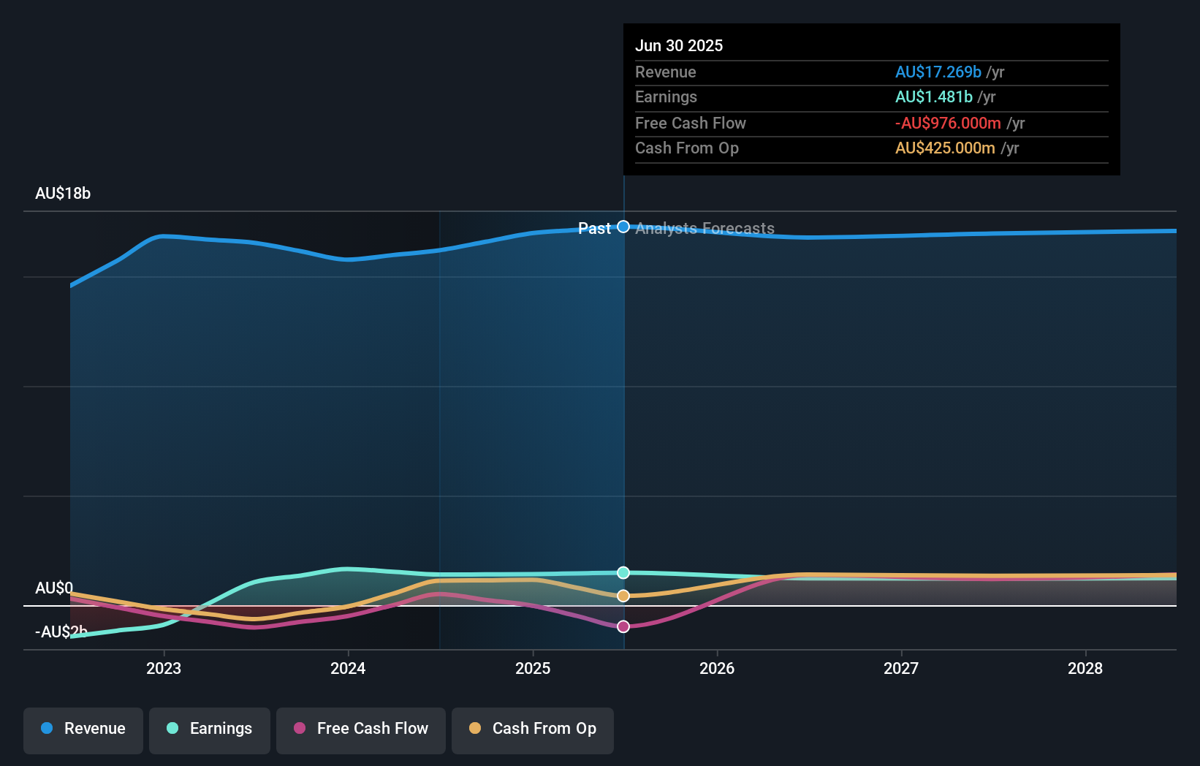Collapse the Analysts Forecasts region
Image resolution: width=1200 pixels, height=766 pixels.
(x=705, y=228)
